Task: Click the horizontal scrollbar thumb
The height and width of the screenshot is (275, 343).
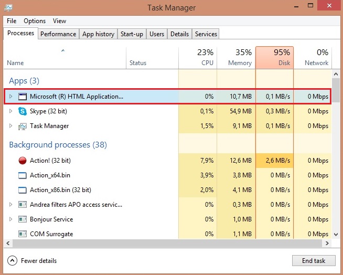Action: [x=167, y=243]
